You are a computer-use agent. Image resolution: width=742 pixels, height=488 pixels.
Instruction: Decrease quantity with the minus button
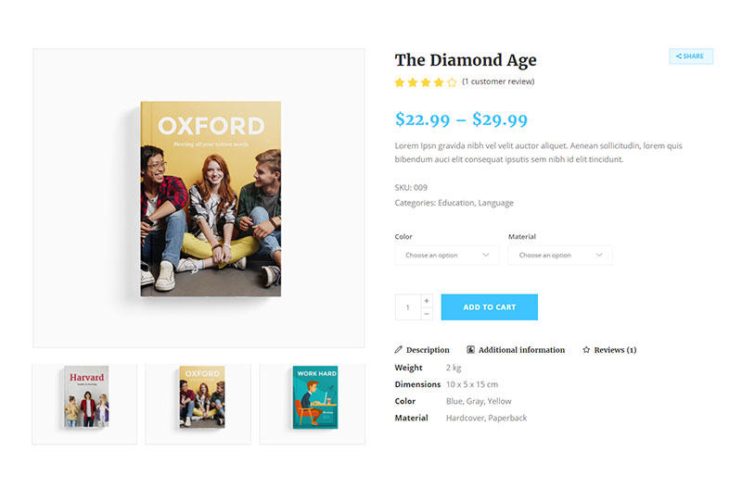427,314
